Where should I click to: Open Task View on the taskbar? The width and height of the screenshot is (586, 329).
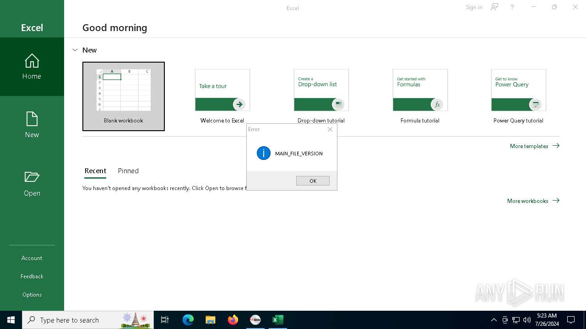[x=165, y=320]
